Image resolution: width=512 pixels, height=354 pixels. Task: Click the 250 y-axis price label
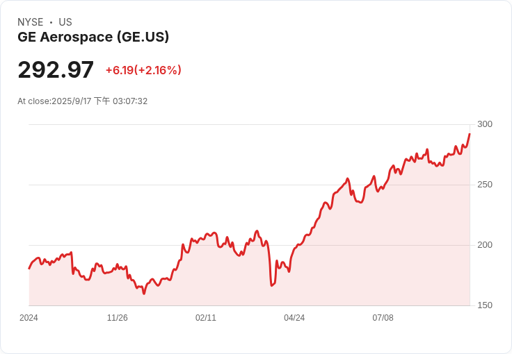485,185
